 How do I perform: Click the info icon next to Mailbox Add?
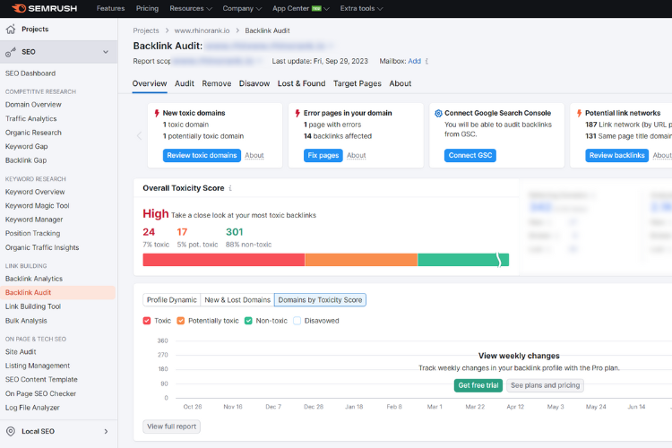point(426,61)
